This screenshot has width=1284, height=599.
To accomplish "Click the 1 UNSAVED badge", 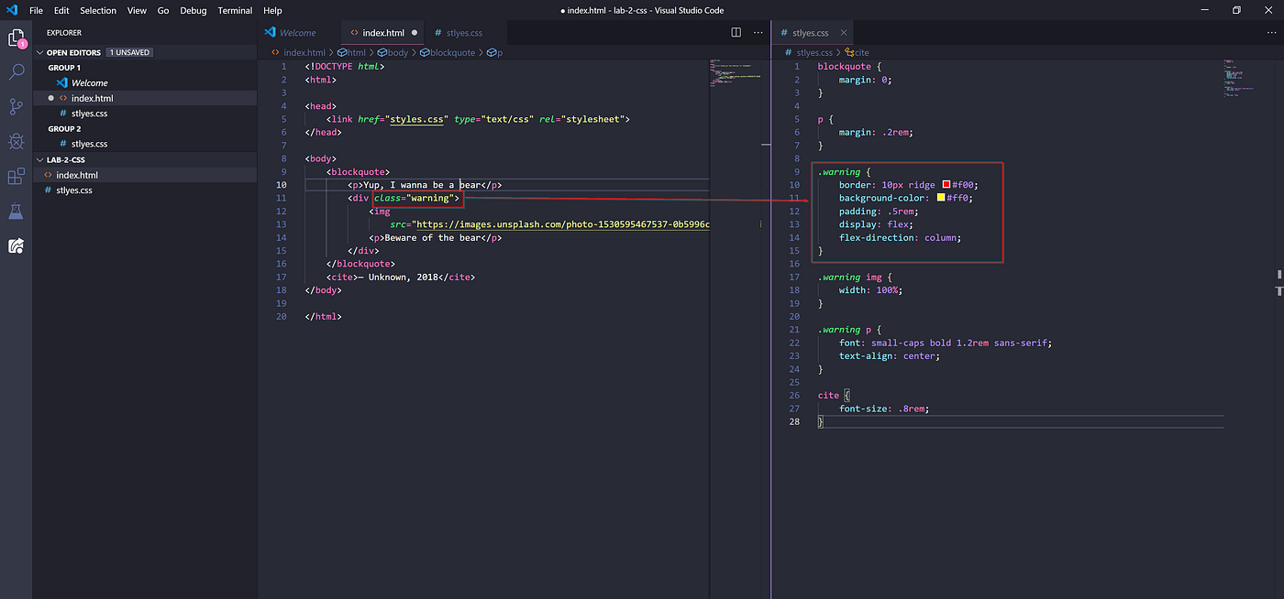I will pos(129,52).
